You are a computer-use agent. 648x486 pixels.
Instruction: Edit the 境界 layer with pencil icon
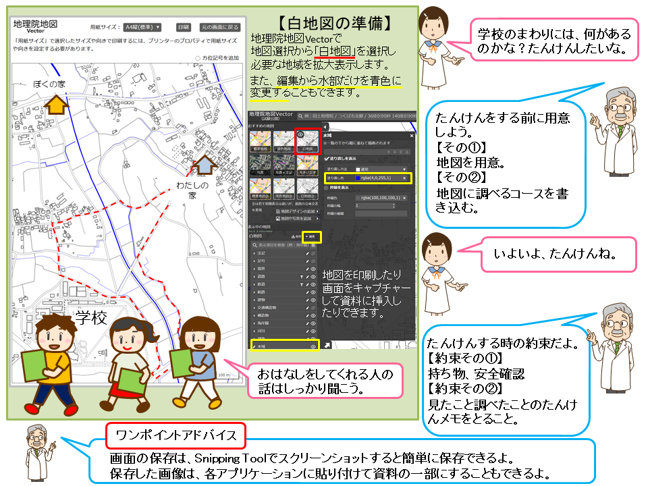(308, 269)
